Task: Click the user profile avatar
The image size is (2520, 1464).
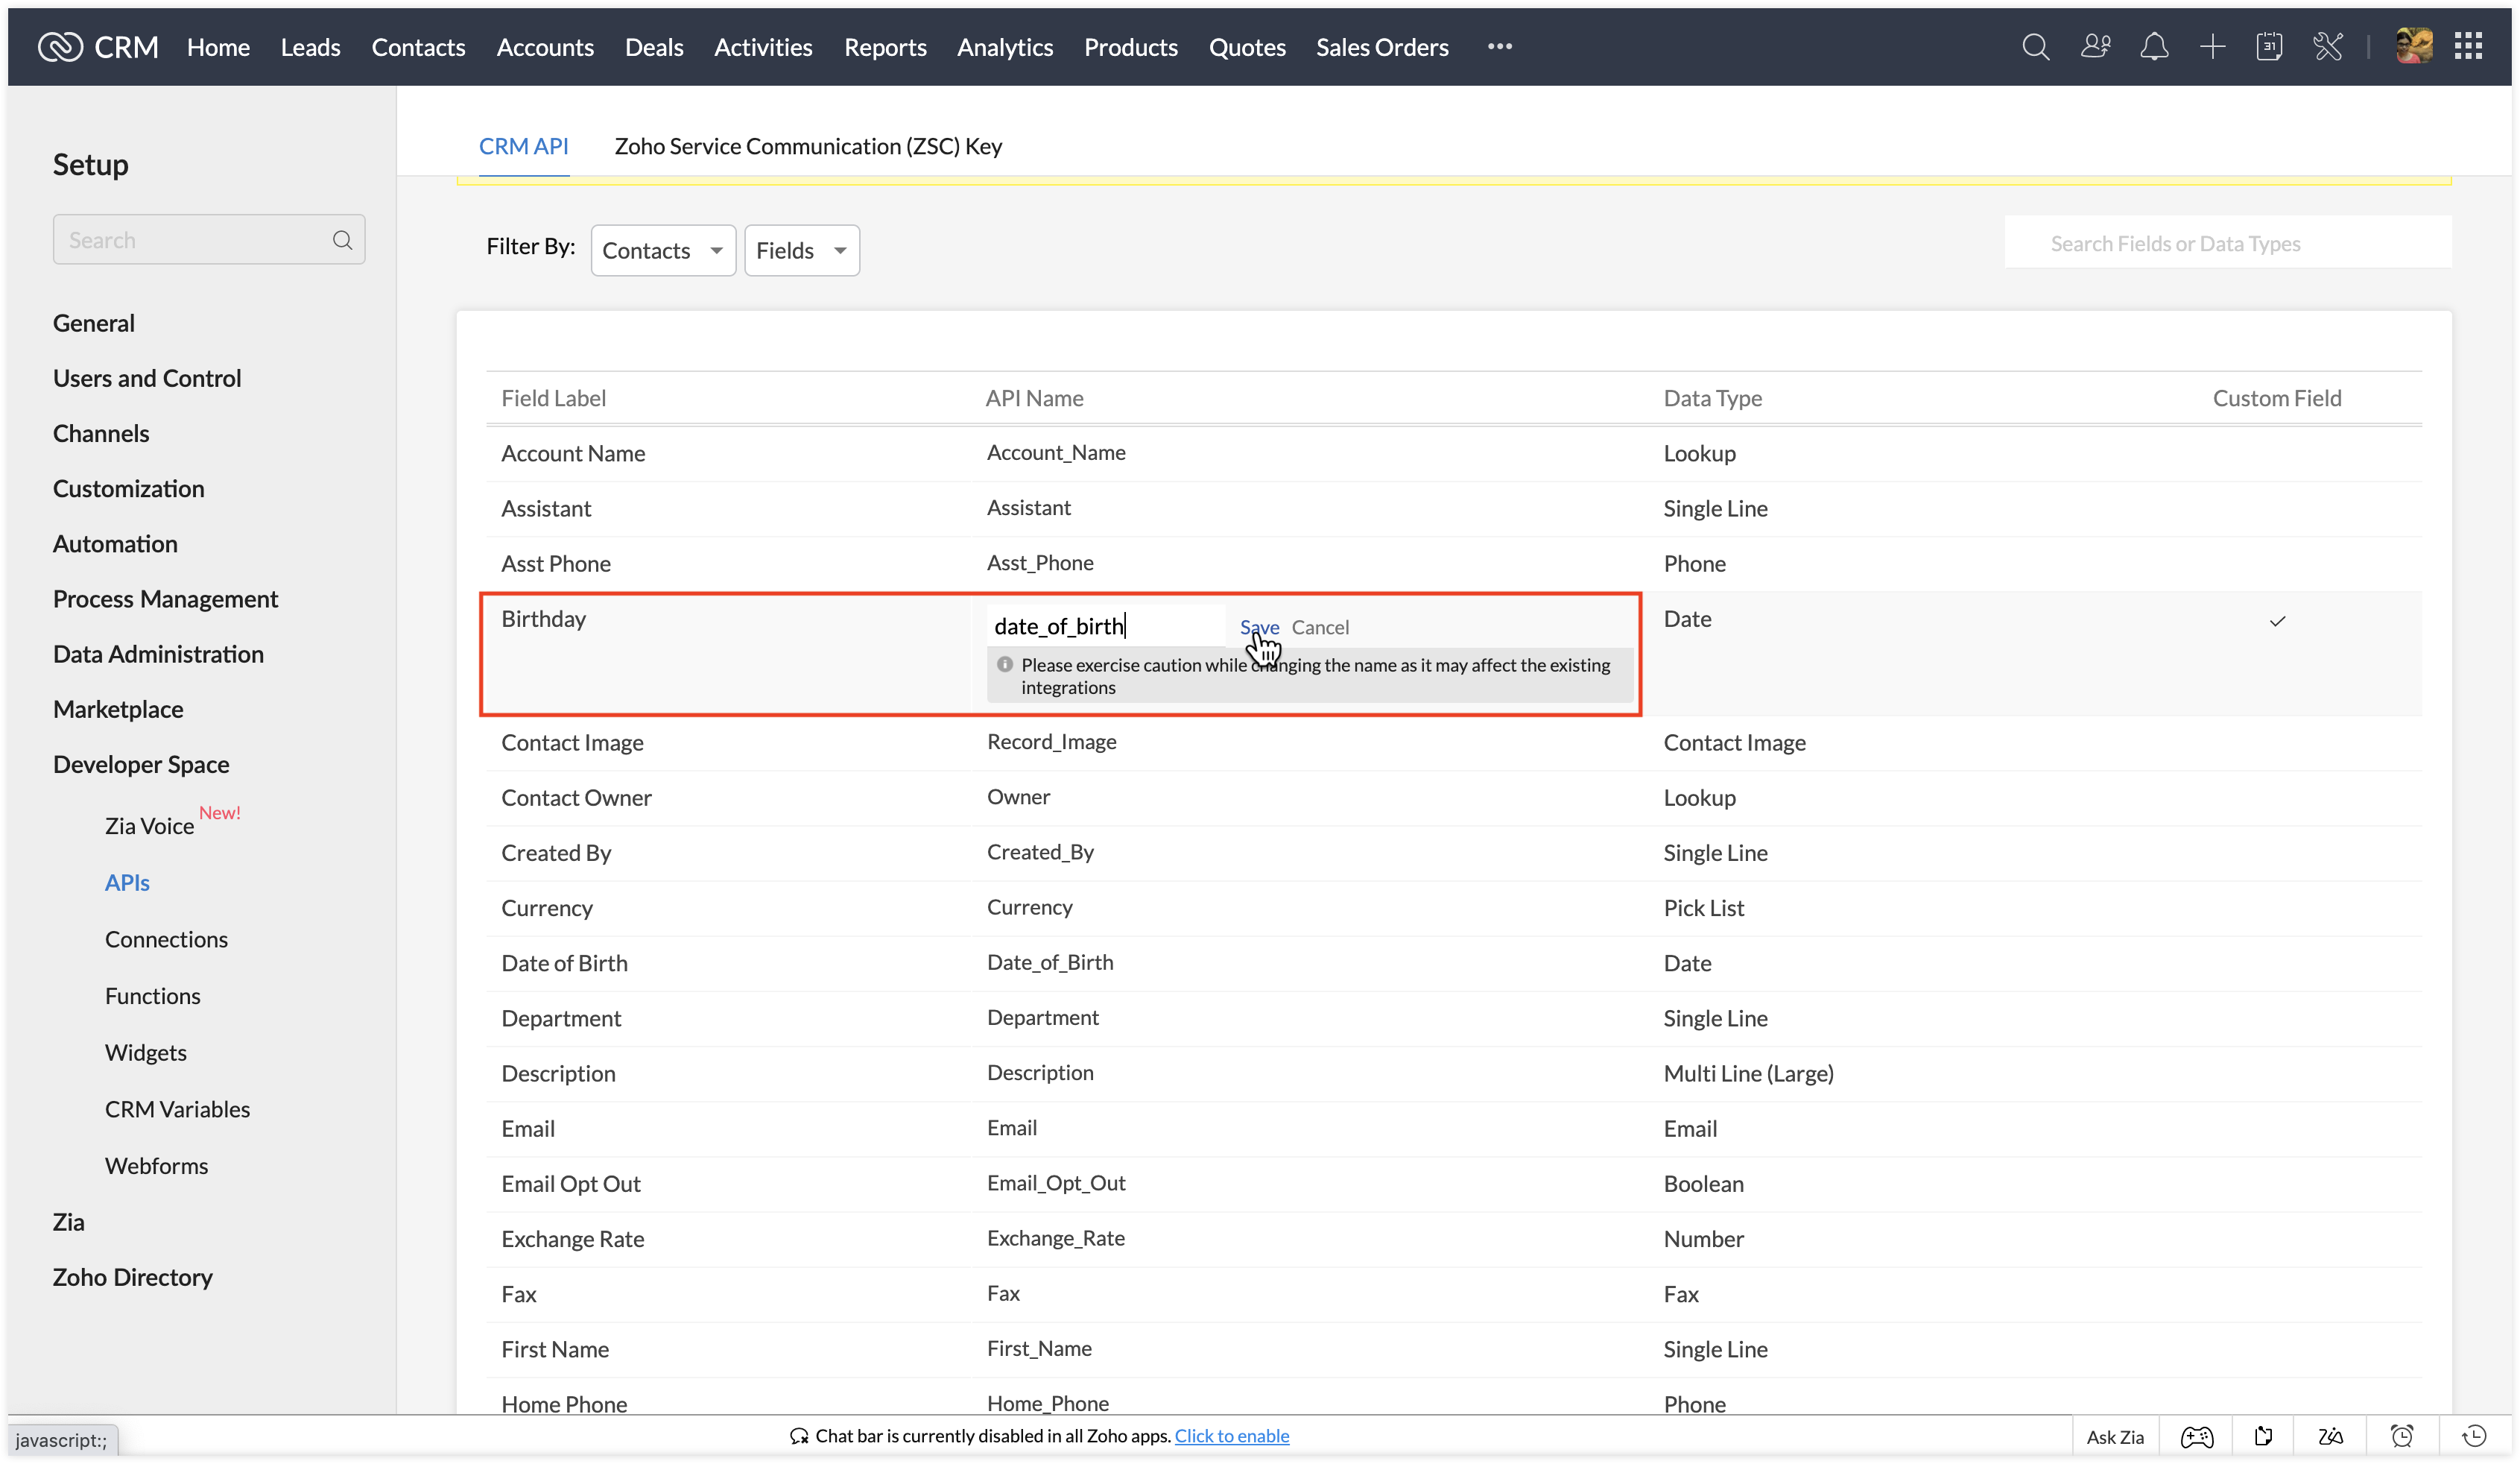Action: click(x=2413, y=47)
